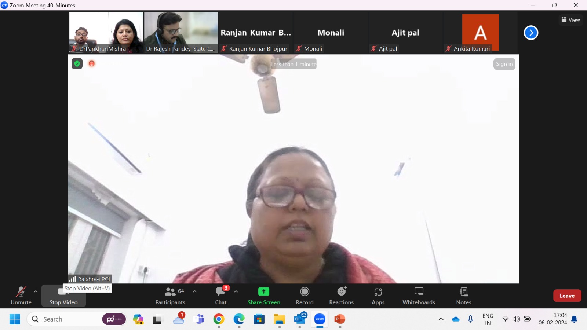Show next participants with blue arrow

531,33
